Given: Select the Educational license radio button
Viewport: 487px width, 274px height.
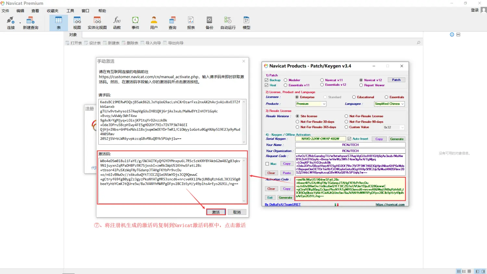Looking at the screenshot, I should tap(354, 97).
